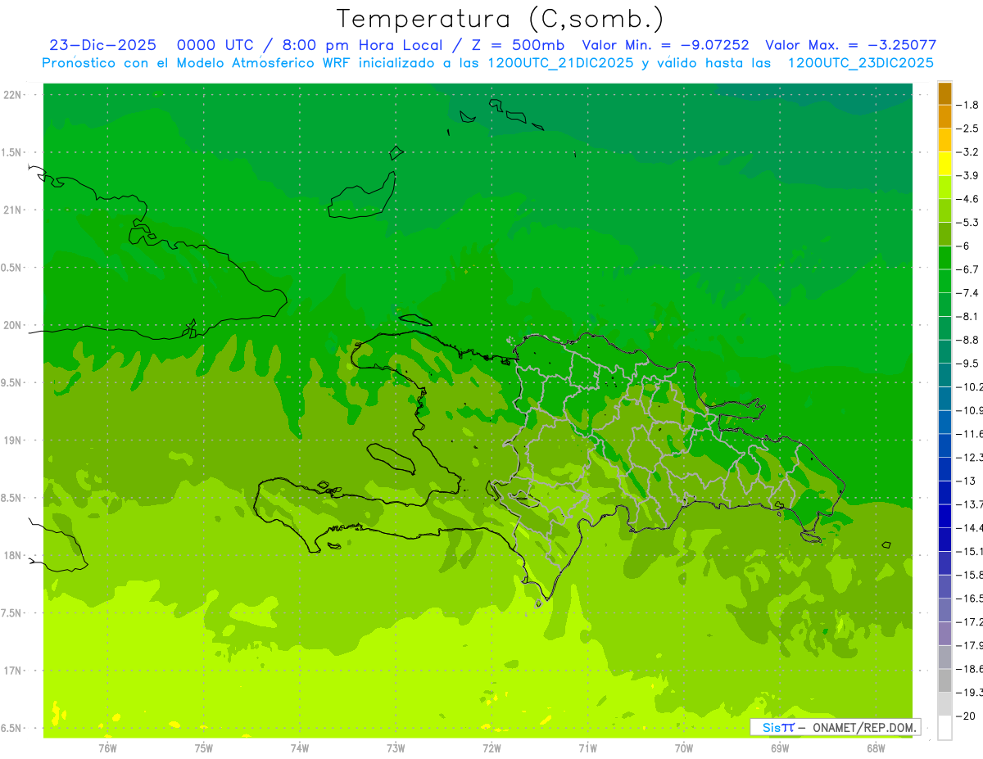Click the "72W" longitude label
Viewport: 983px width, 759px height.
click(491, 748)
